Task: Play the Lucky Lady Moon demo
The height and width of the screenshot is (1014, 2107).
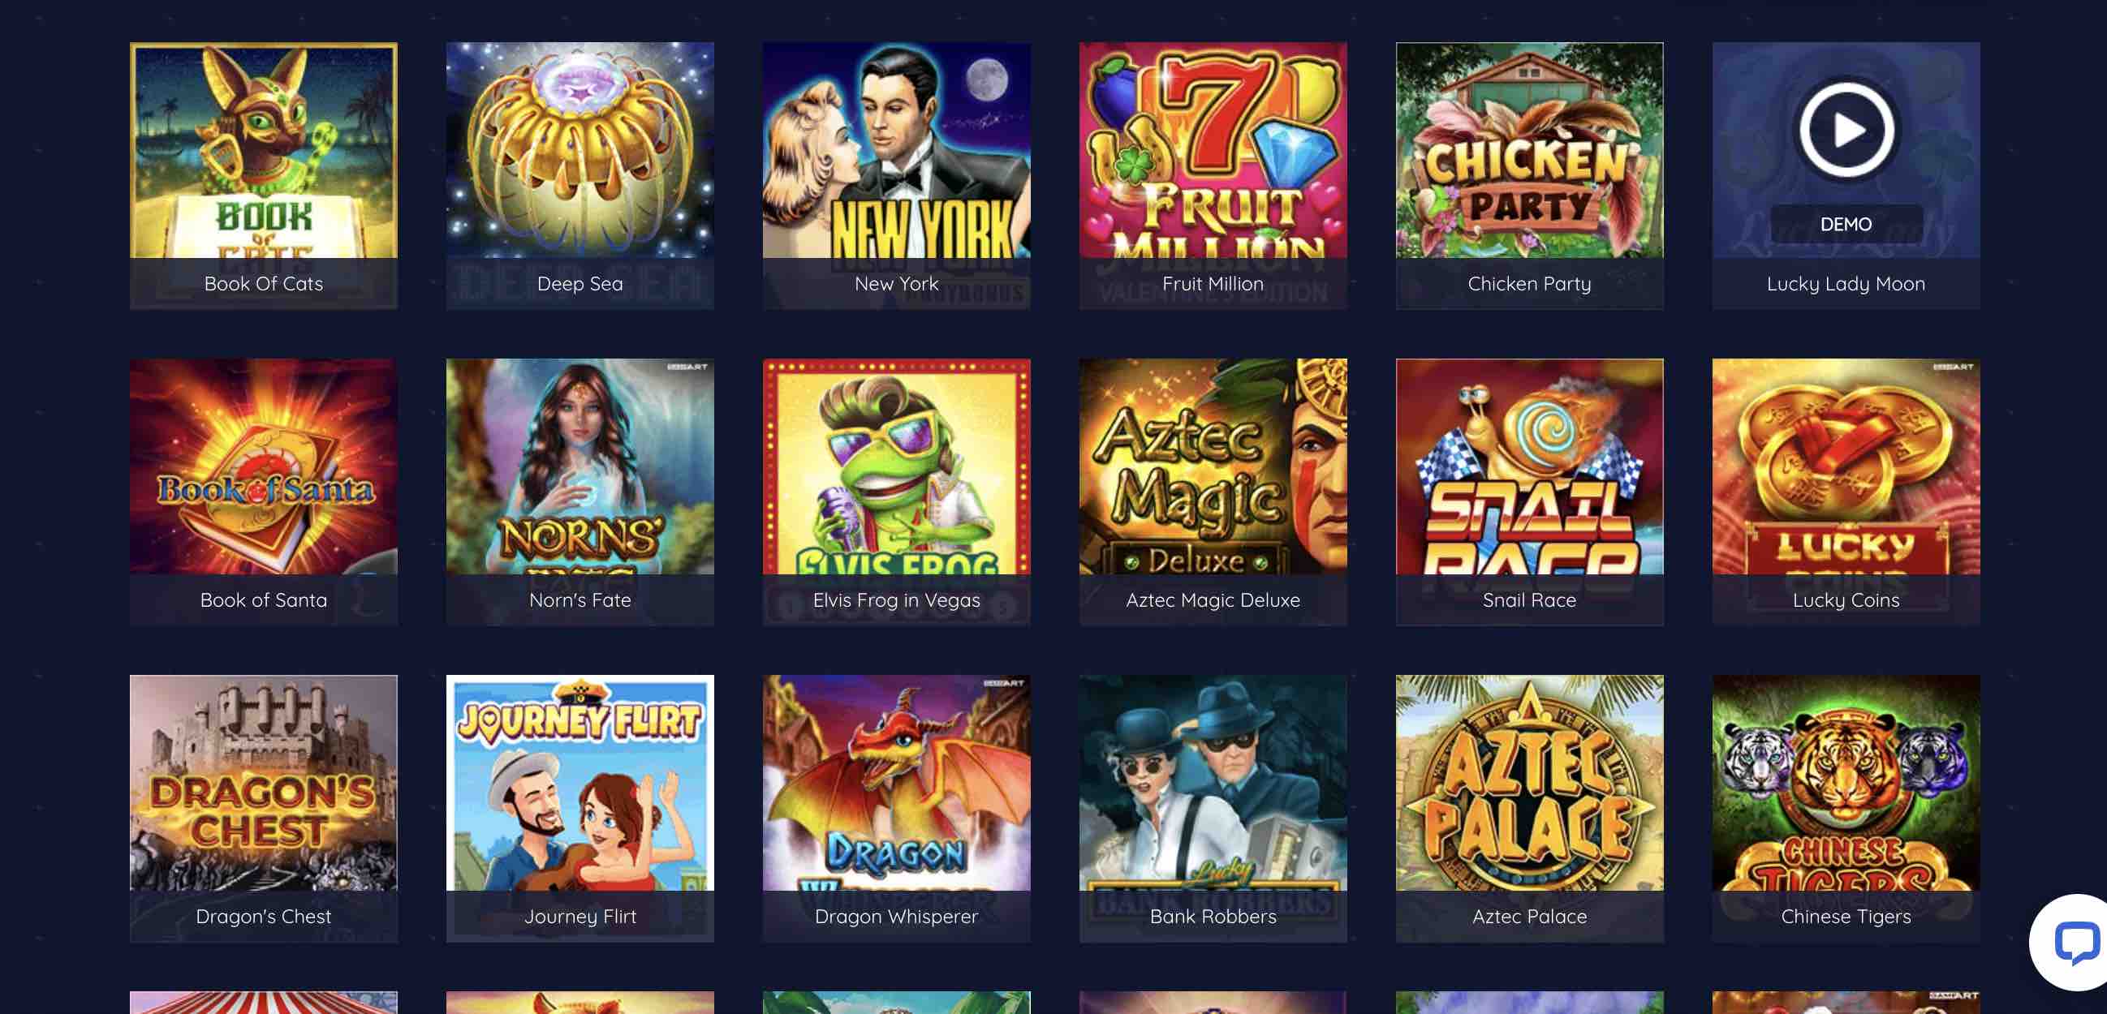Action: point(1846,130)
